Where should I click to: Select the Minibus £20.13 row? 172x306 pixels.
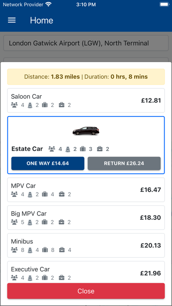86,245
